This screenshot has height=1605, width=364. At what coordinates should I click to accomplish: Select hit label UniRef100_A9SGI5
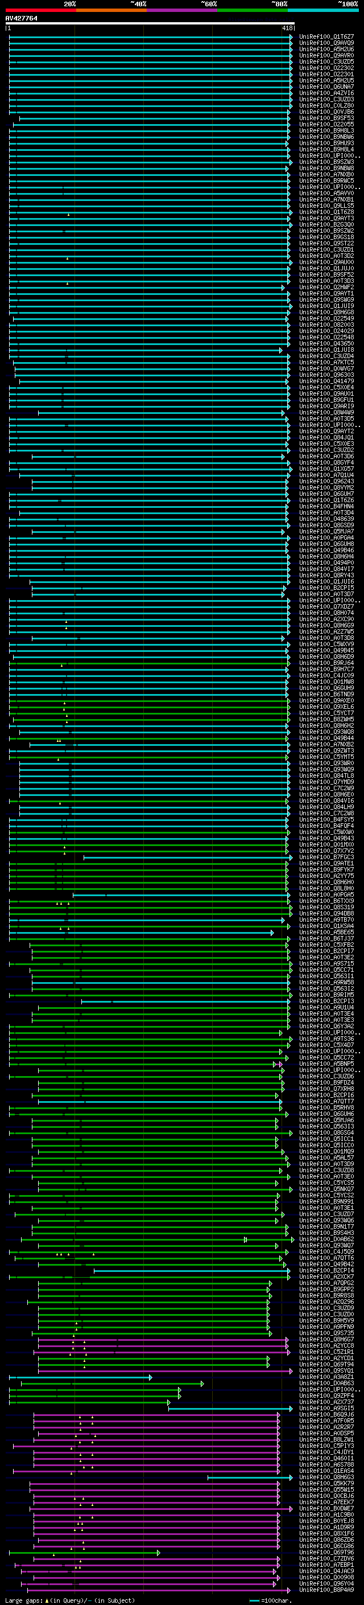[x=326, y=1408]
